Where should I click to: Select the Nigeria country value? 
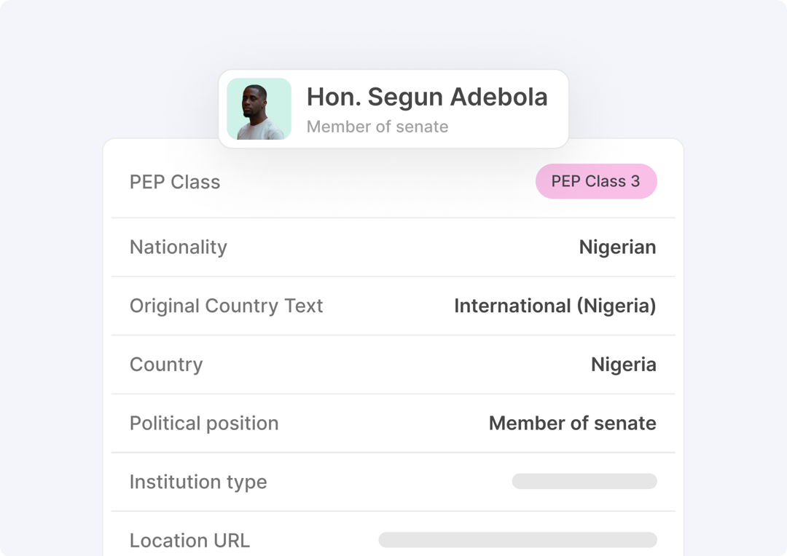click(x=623, y=365)
